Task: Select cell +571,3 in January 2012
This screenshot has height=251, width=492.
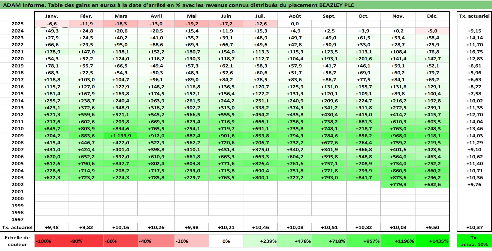Action: [x=51, y=114]
